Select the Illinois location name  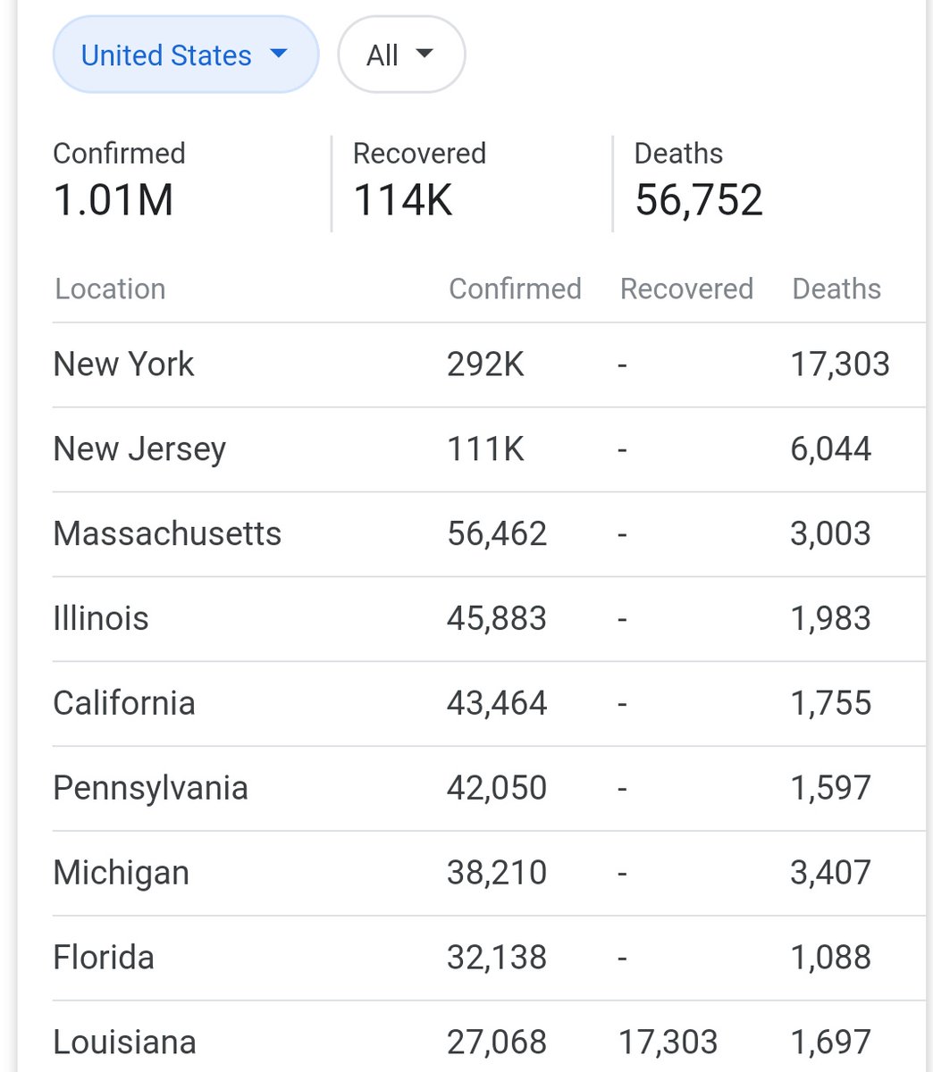pos(101,618)
